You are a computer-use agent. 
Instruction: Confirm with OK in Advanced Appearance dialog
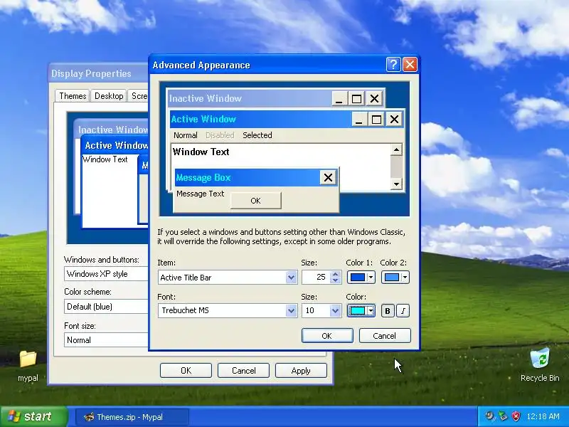click(x=327, y=336)
